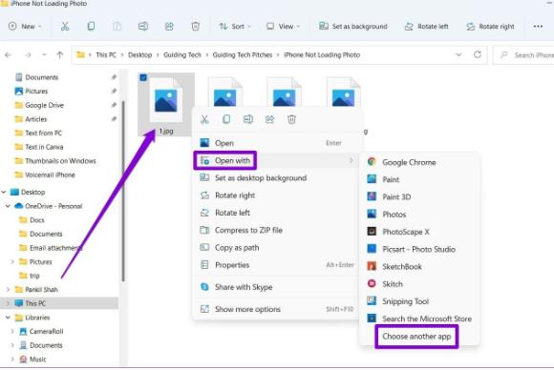Open recent locations dropdown arrow
This screenshot has height=370, width=554.
click(44, 55)
